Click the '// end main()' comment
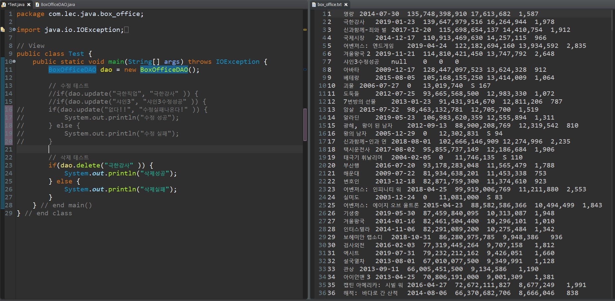The width and height of the screenshot is (615, 301). (66, 205)
